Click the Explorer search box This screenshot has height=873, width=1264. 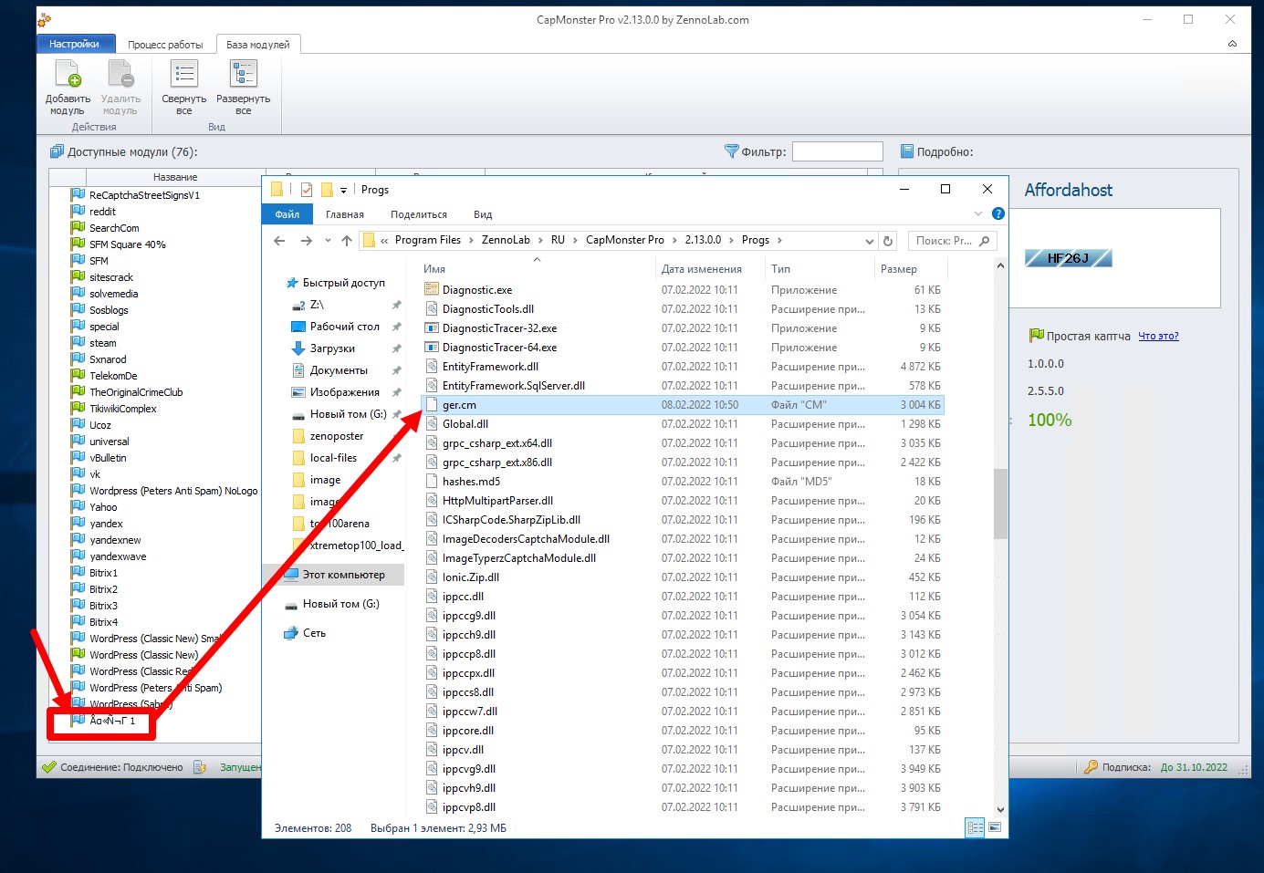[x=953, y=241]
